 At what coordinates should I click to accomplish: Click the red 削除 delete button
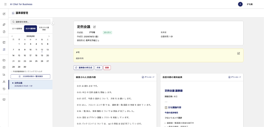(x=107, y=68)
